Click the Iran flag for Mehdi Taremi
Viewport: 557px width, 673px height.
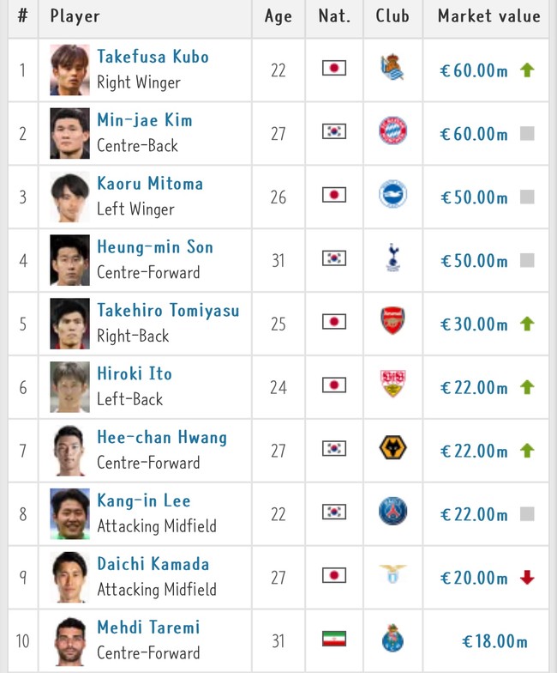333,640
